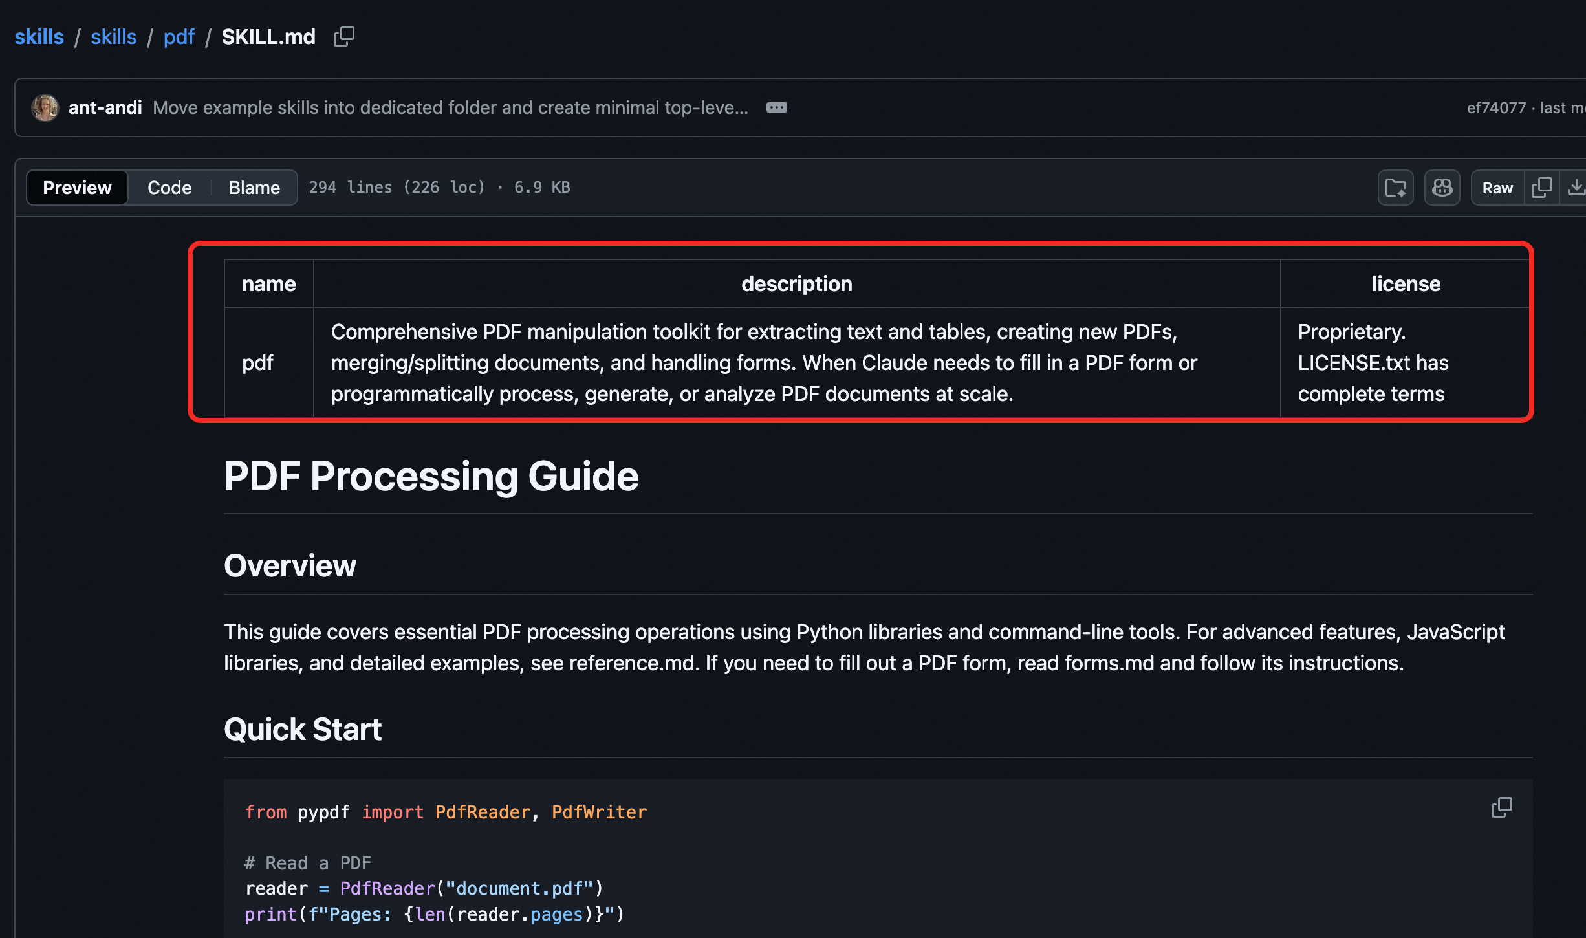1586x938 pixels.
Task: Open ant-andi's profile username link
Action: pyautogui.click(x=105, y=107)
